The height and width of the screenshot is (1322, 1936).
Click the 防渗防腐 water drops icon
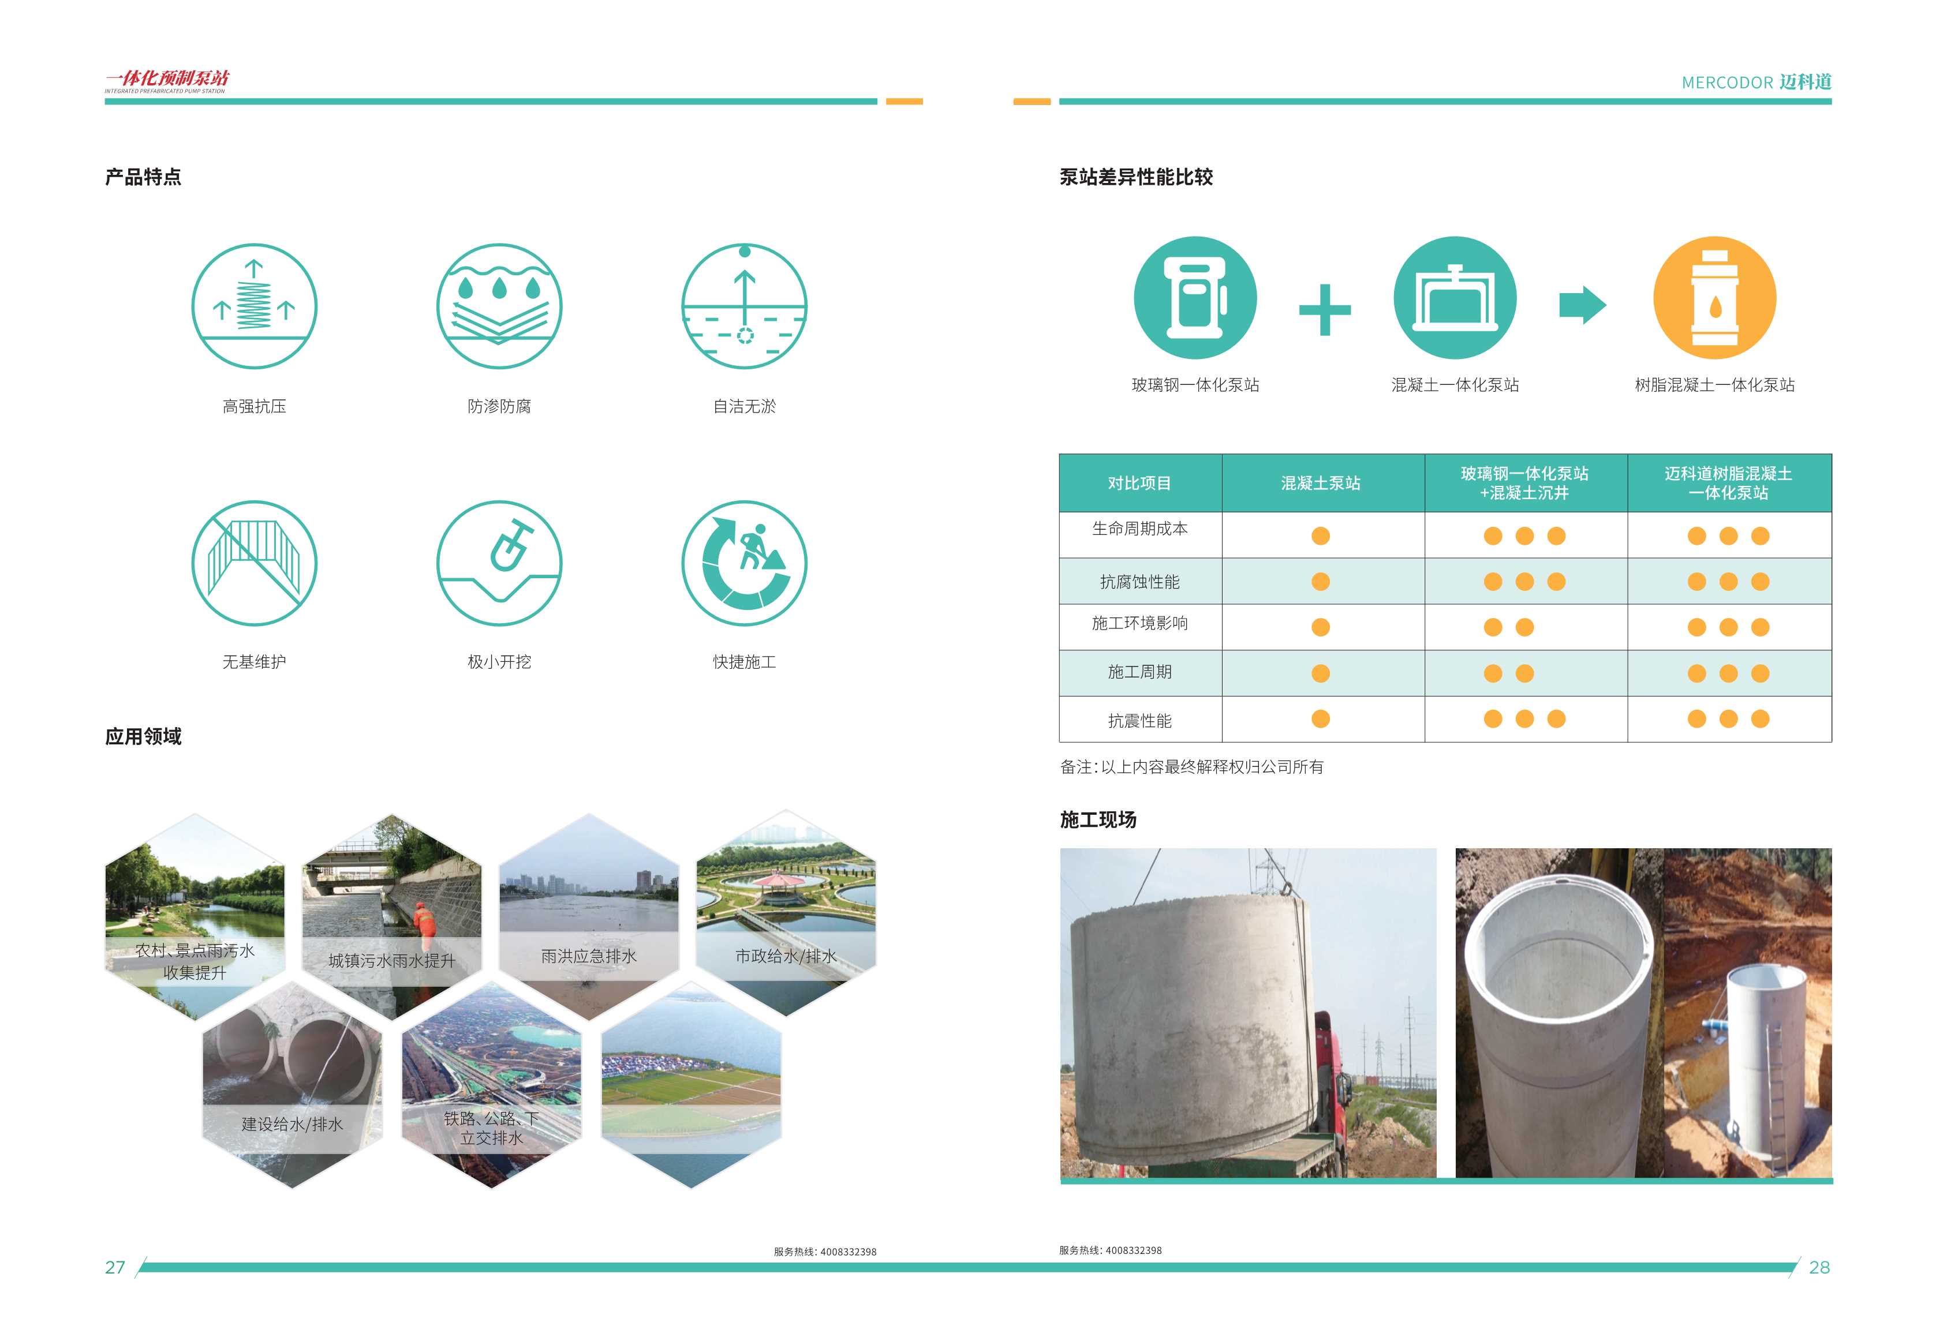point(499,306)
